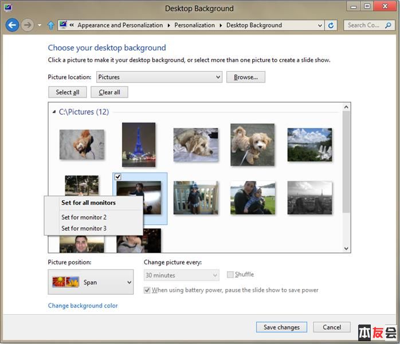This screenshot has height=344, width=400.
Task: Go back with the blue Back arrow
Action: pos(12,25)
